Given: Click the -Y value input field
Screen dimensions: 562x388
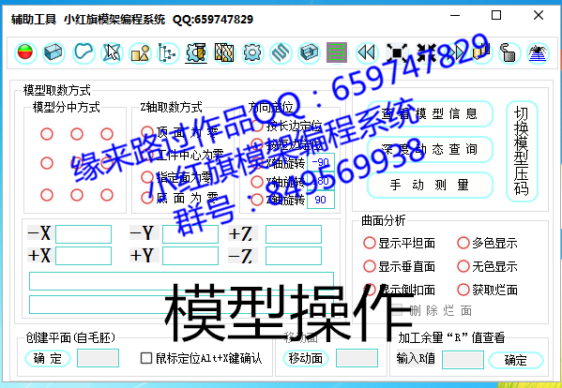Looking at the screenshot, I should pyautogui.click(x=190, y=234).
